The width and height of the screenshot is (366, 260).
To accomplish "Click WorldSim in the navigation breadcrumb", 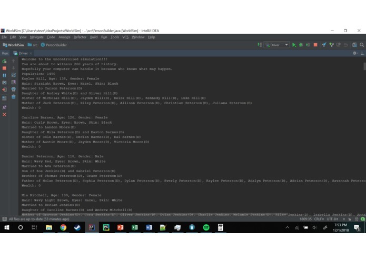I will 13,45.
